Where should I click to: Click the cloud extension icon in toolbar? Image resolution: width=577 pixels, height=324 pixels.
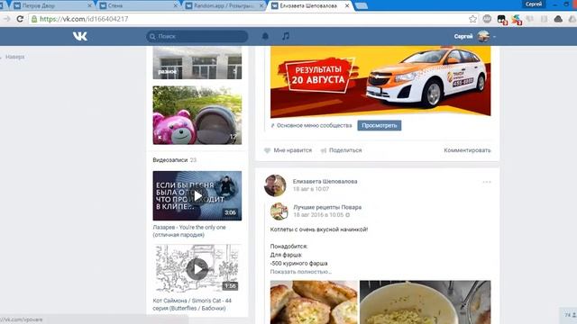pyautogui.click(x=558, y=19)
